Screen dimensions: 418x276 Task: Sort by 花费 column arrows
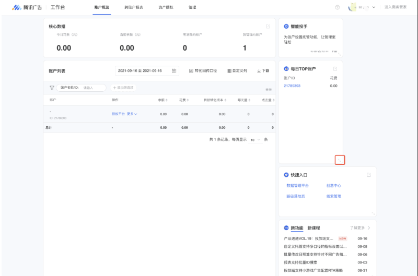click(x=188, y=100)
